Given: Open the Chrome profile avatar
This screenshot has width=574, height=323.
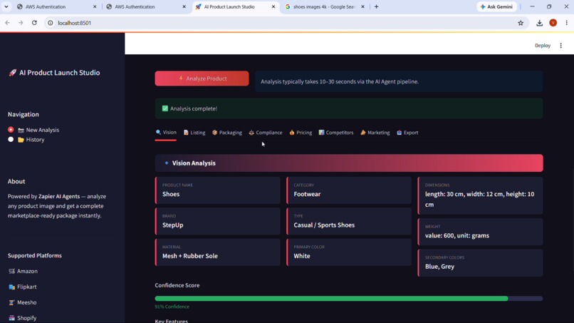Looking at the screenshot, I should (553, 23).
